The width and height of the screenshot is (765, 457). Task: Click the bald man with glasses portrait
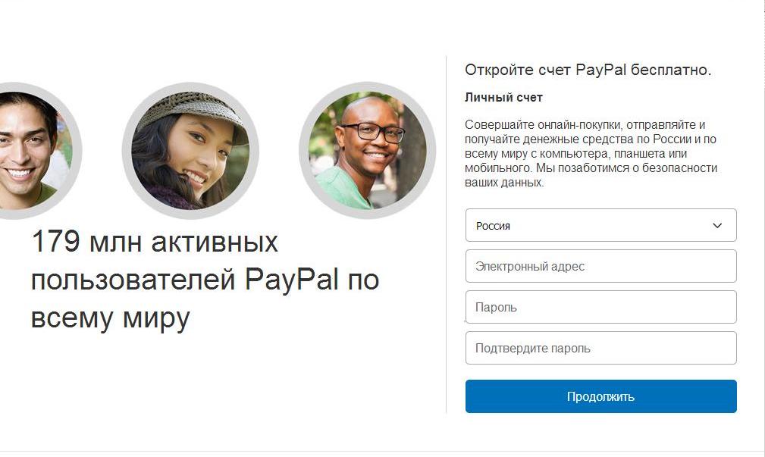[x=368, y=150]
